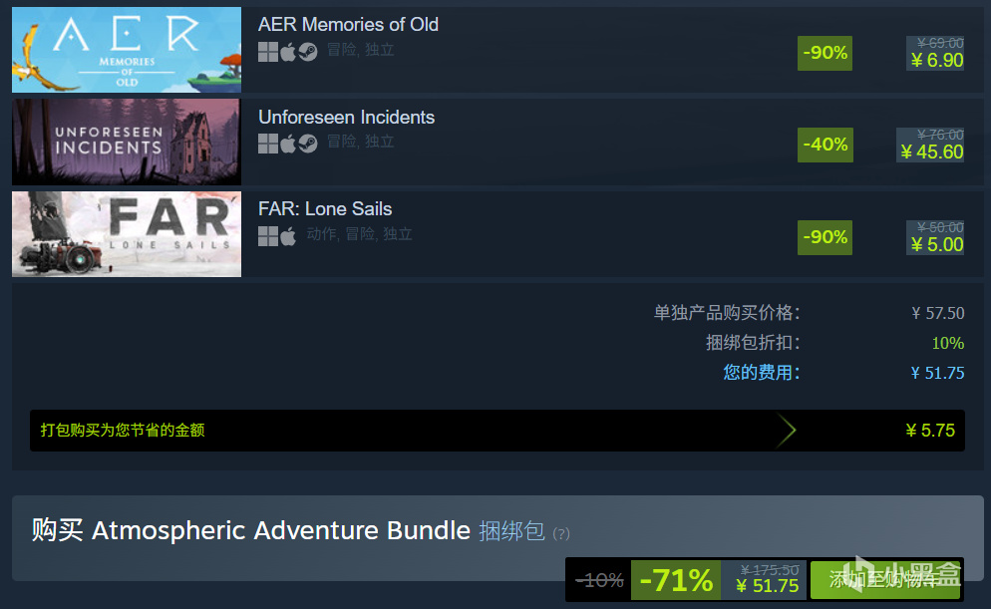Screen dimensions: 991x609
Task: Click the SteamOS icon under Unforeseen Incidents
Action: click(308, 145)
